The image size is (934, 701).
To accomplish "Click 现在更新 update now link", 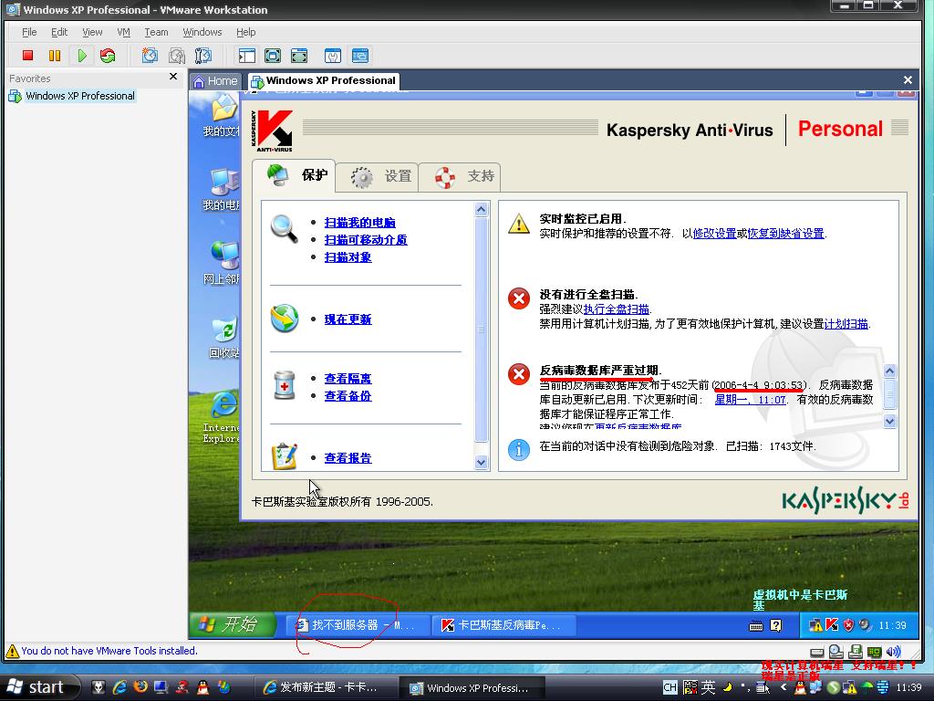I will 348,319.
